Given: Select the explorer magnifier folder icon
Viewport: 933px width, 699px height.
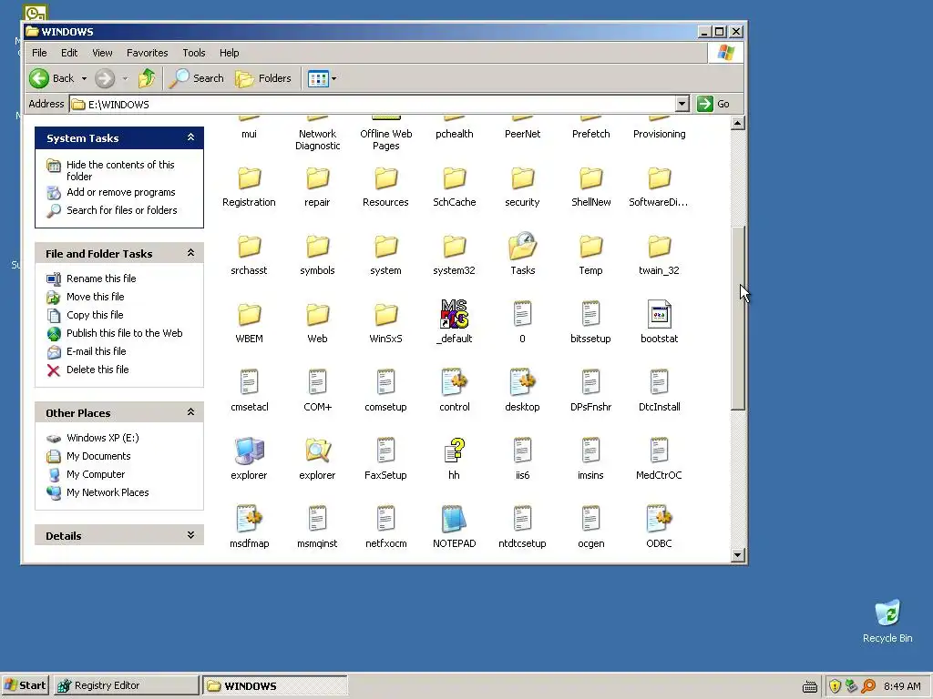Looking at the screenshot, I should coord(318,451).
